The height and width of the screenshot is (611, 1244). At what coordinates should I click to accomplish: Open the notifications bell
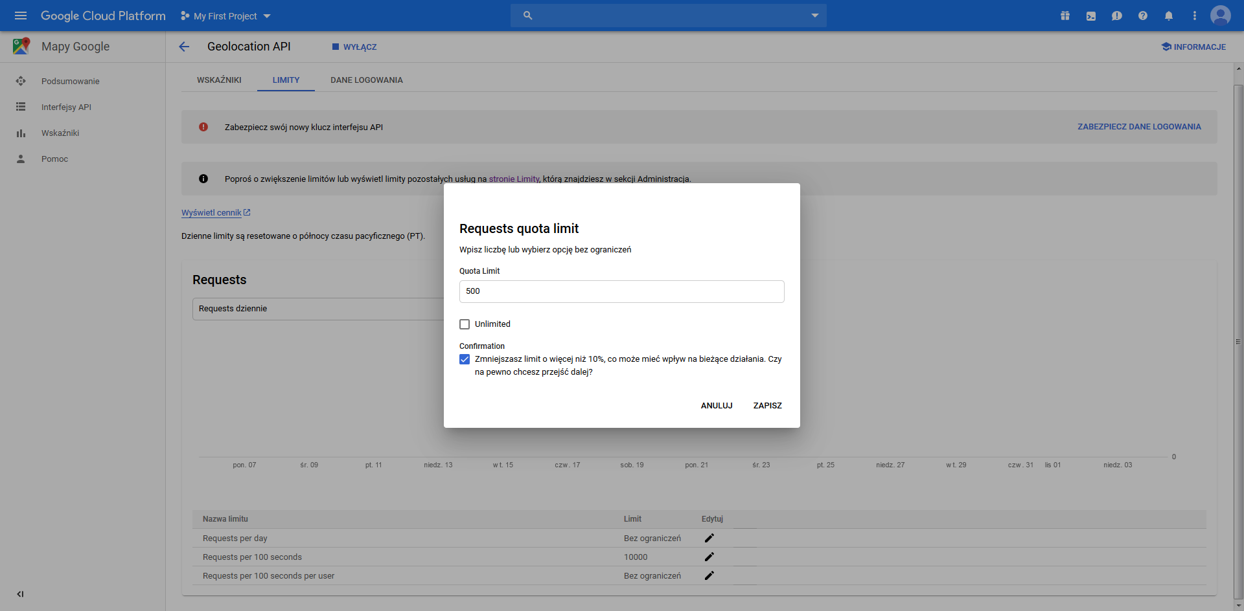point(1169,16)
